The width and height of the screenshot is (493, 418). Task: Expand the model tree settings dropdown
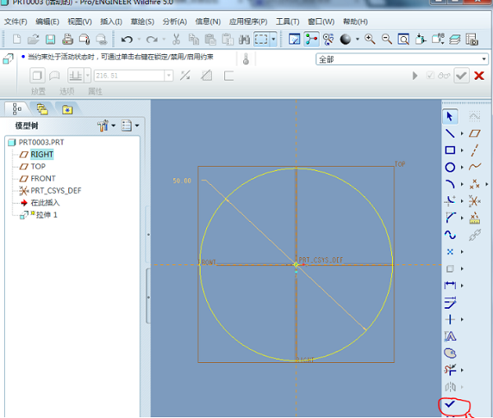coord(107,126)
